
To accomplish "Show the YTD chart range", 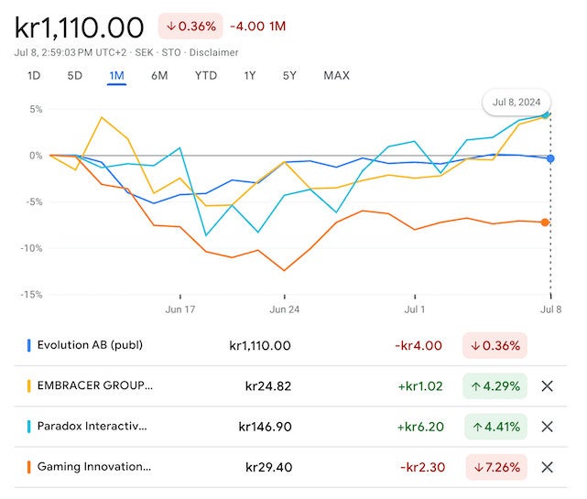I will pyautogui.click(x=206, y=75).
